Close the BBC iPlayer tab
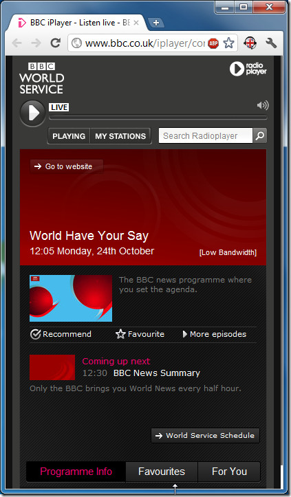The image size is (291, 497). (136, 23)
